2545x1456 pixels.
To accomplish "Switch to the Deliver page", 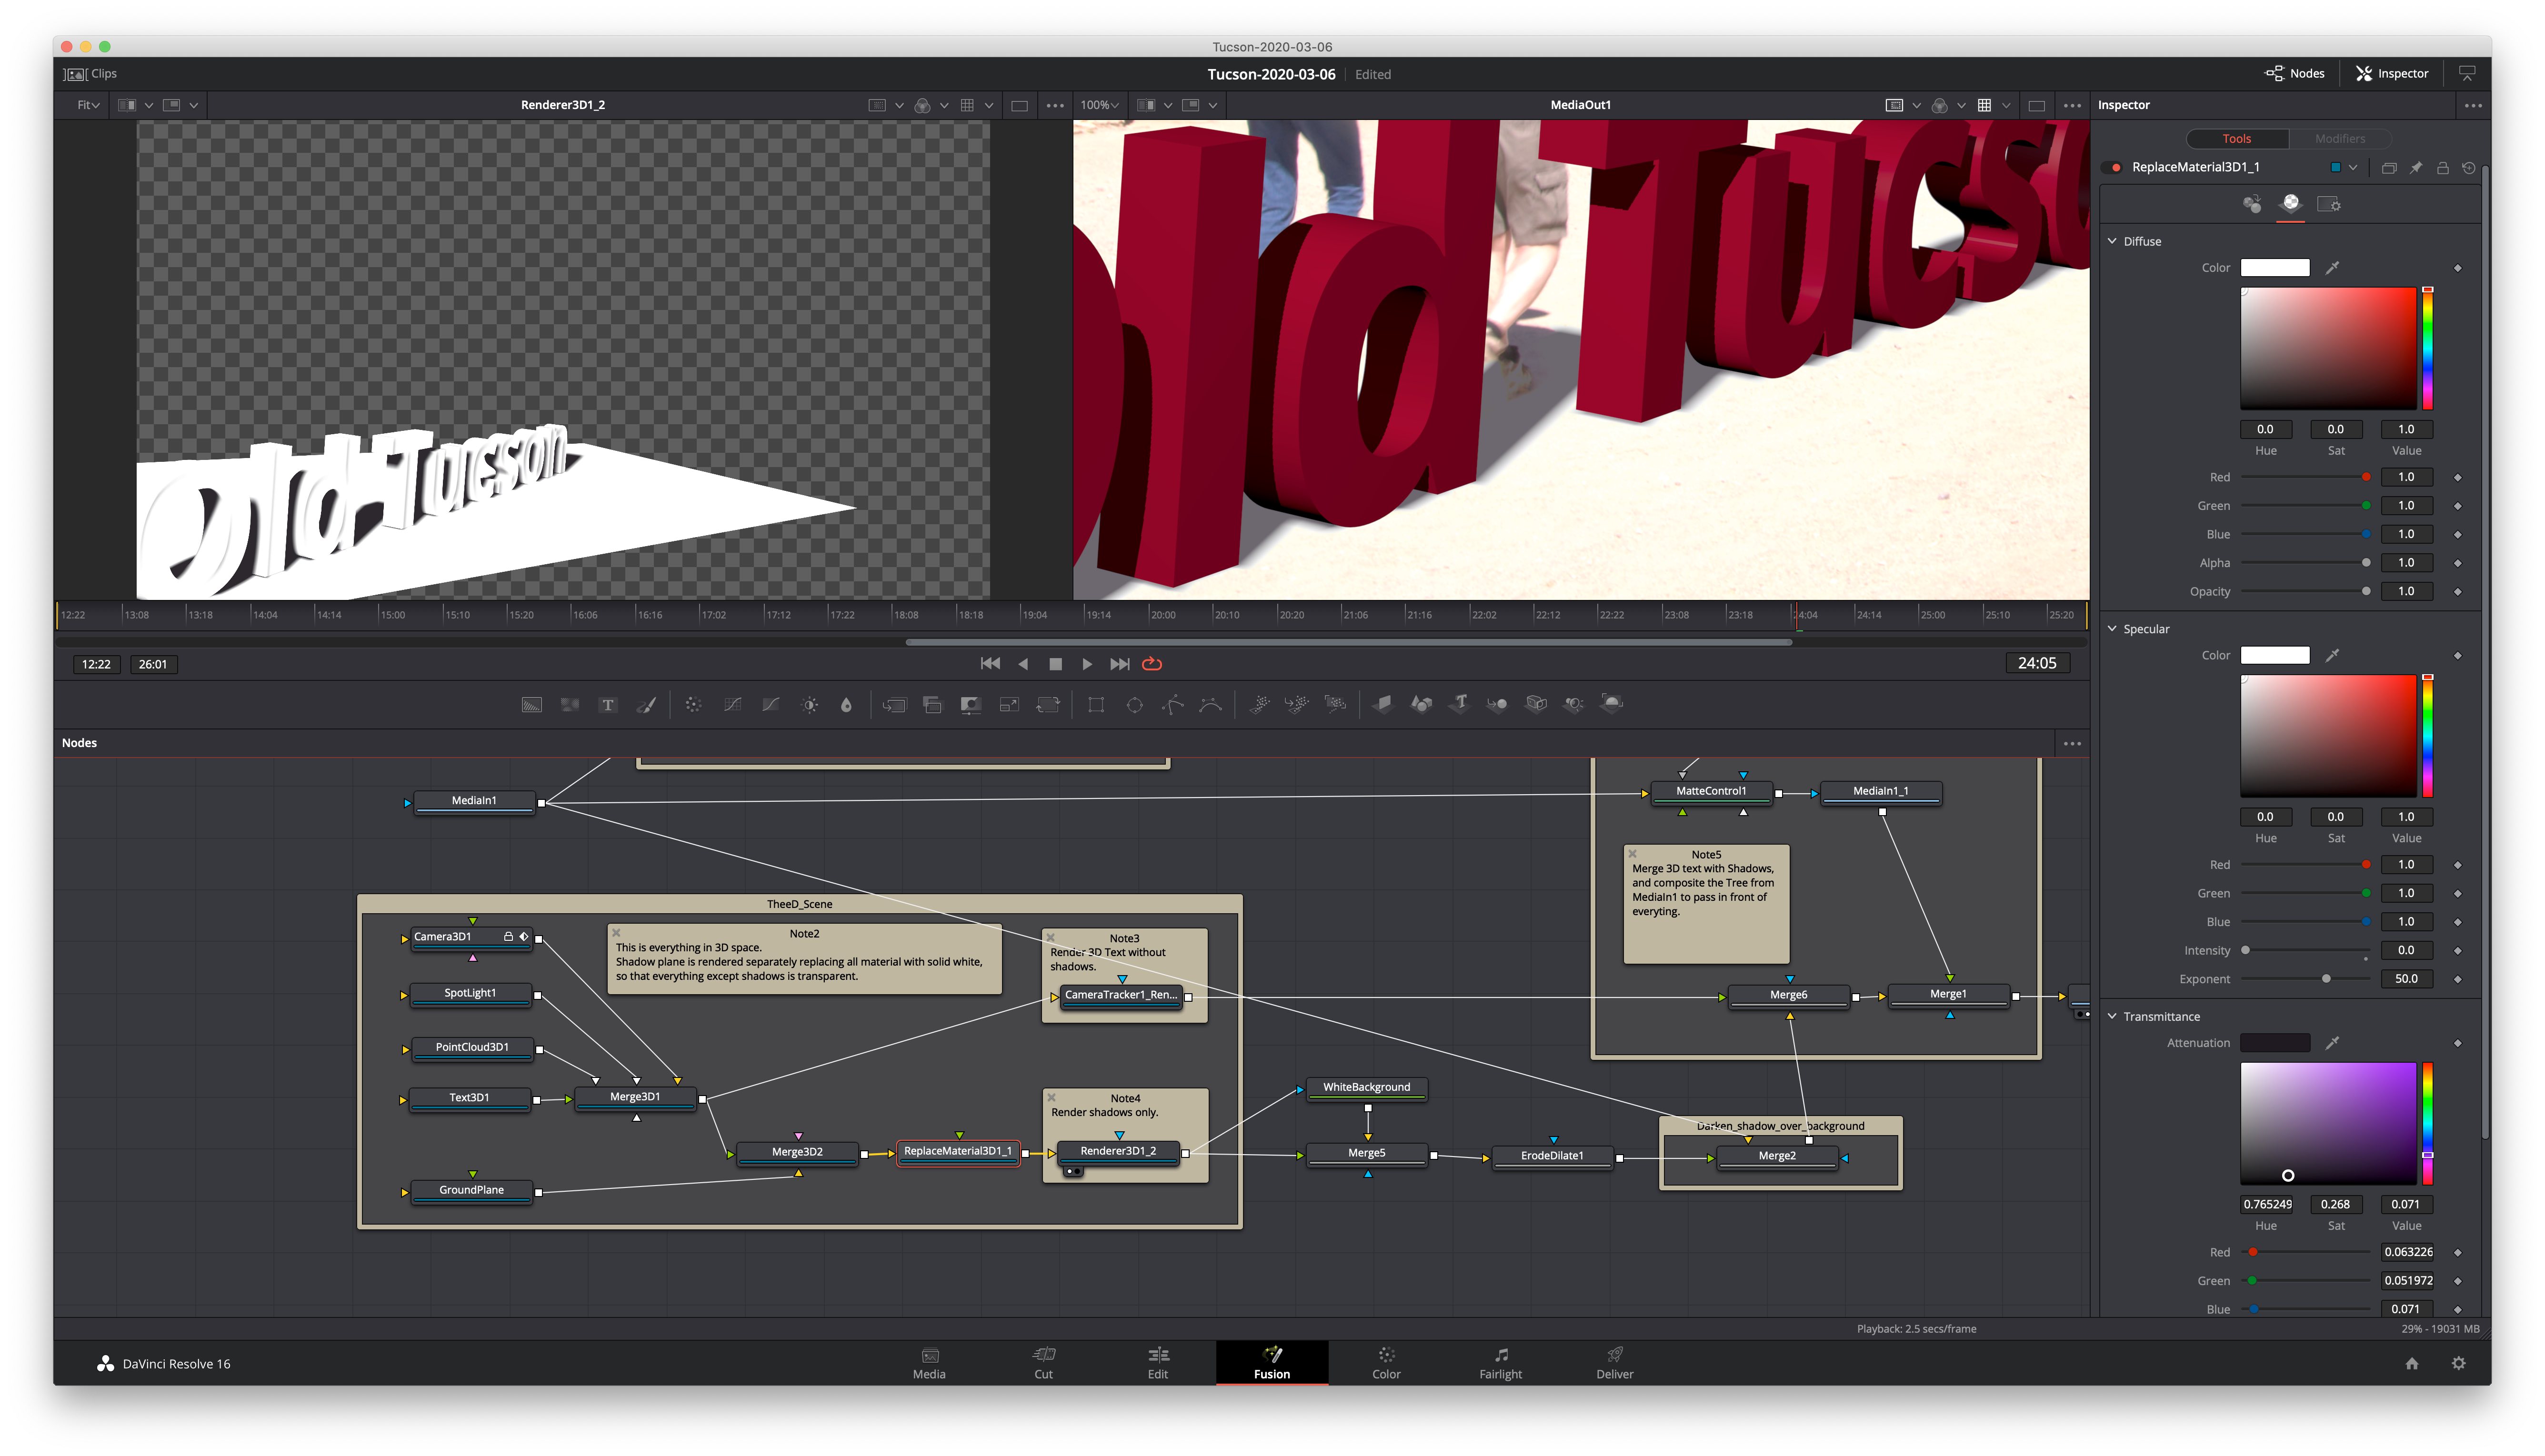I will pos(1614,1364).
